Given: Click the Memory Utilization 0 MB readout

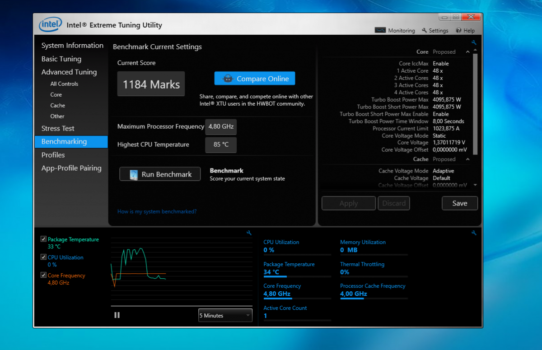Looking at the screenshot, I should pyautogui.click(x=374, y=247).
